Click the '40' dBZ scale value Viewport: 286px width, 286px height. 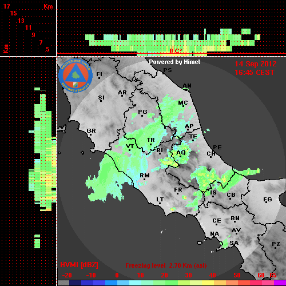click(x=212, y=275)
